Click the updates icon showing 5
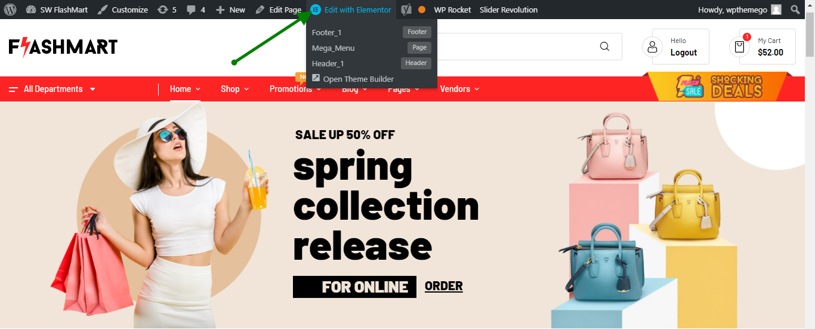The image size is (815, 329). pos(167,10)
